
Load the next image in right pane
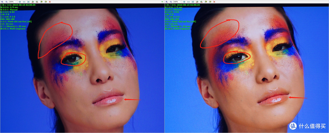pyautogui.click(x=210, y=2)
